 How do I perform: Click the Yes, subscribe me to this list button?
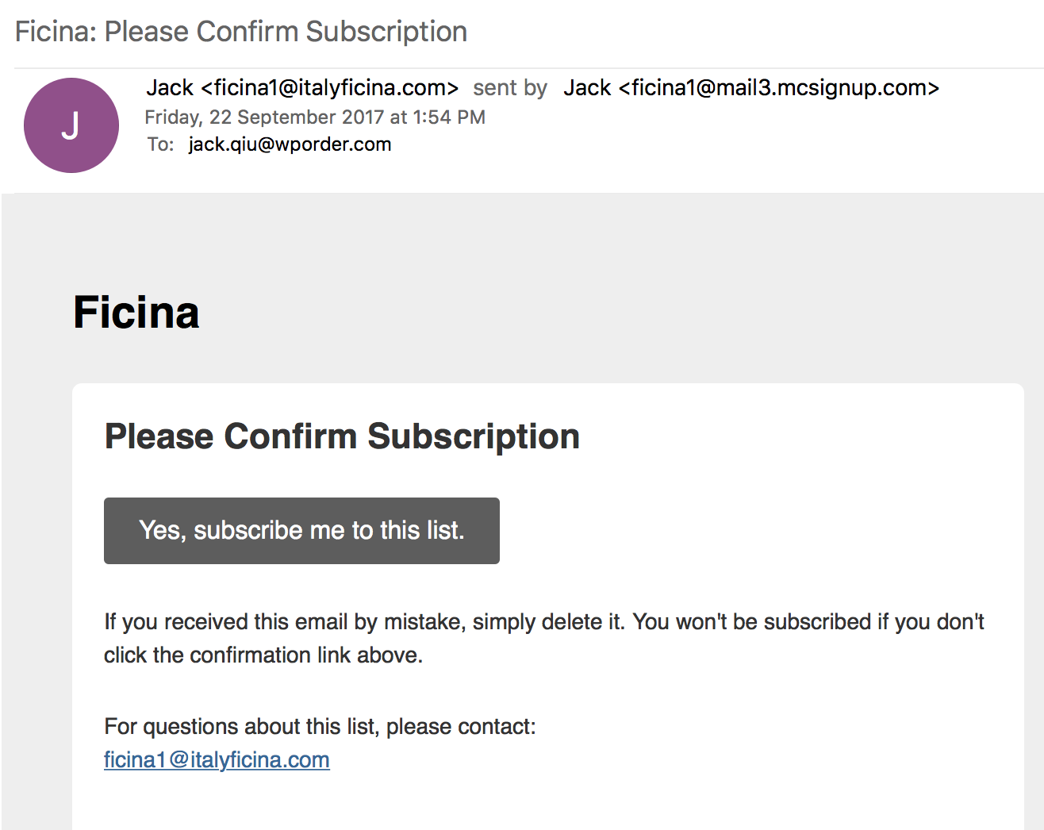[x=301, y=531]
